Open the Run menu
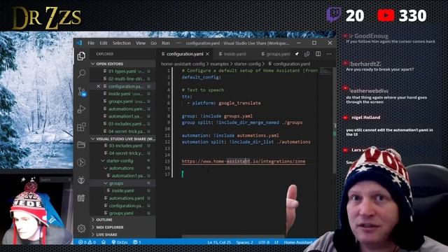 pos(166,43)
